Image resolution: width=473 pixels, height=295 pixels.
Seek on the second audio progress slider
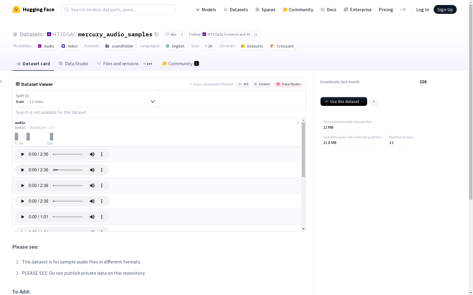point(68,170)
